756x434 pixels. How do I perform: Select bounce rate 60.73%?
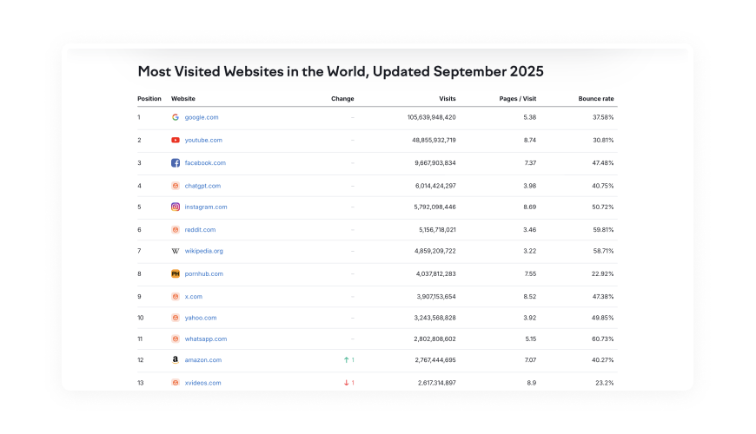tap(603, 339)
